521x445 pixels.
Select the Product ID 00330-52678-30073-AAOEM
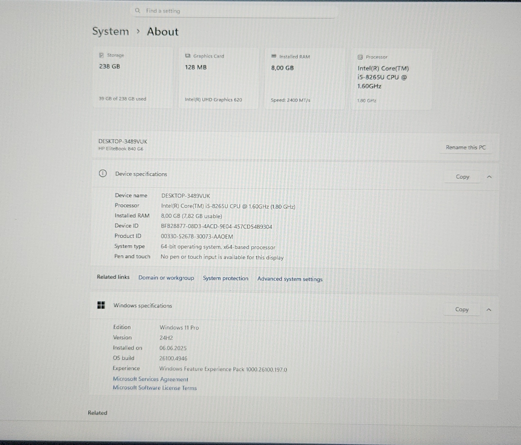(x=197, y=237)
